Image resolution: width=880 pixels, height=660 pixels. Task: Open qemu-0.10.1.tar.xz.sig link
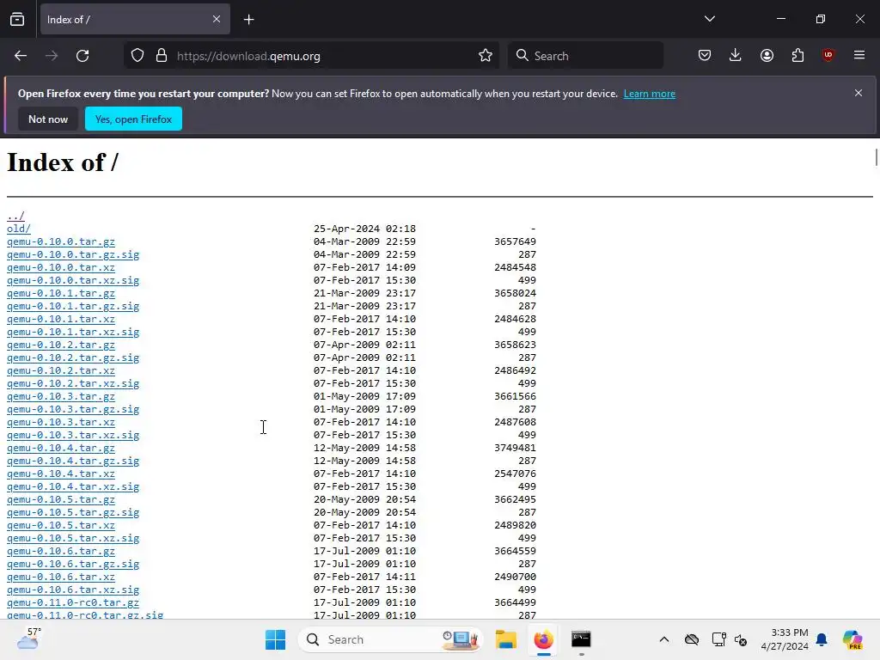73,332
